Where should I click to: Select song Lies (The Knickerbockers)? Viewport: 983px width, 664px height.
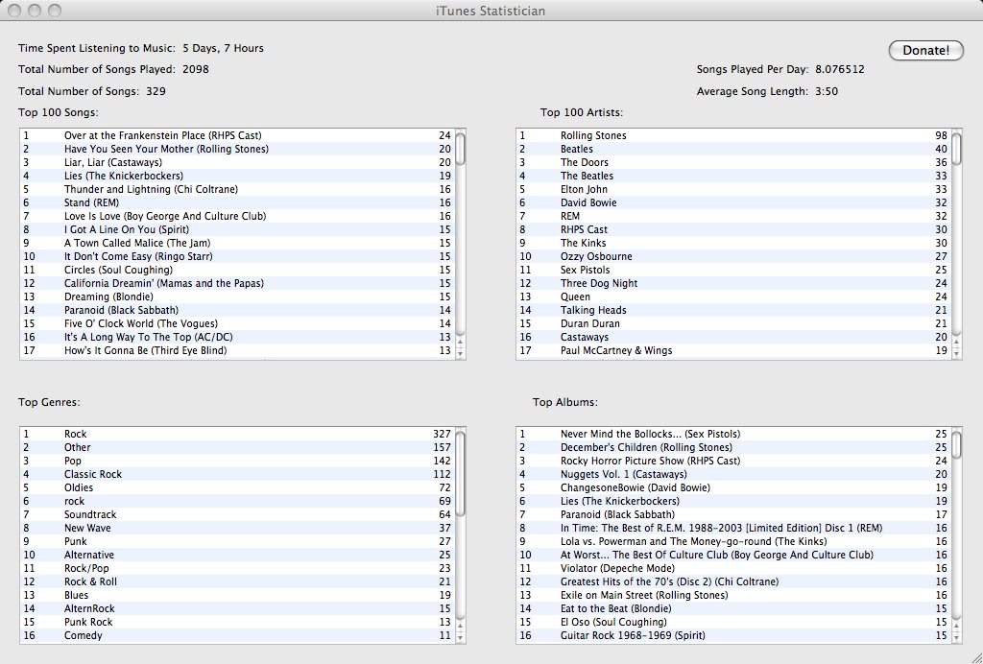coord(238,176)
